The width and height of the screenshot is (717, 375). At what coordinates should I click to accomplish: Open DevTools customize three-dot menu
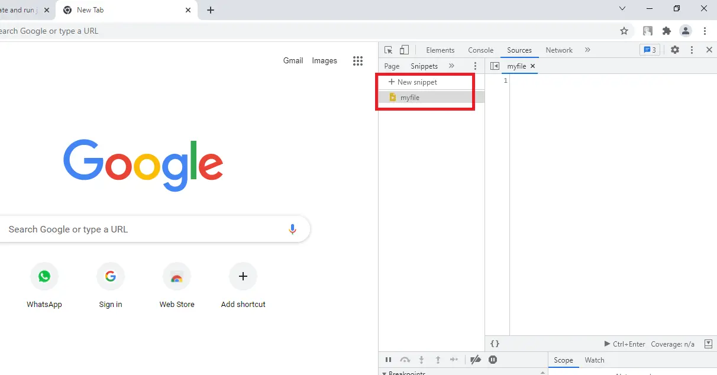click(x=692, y=50)
